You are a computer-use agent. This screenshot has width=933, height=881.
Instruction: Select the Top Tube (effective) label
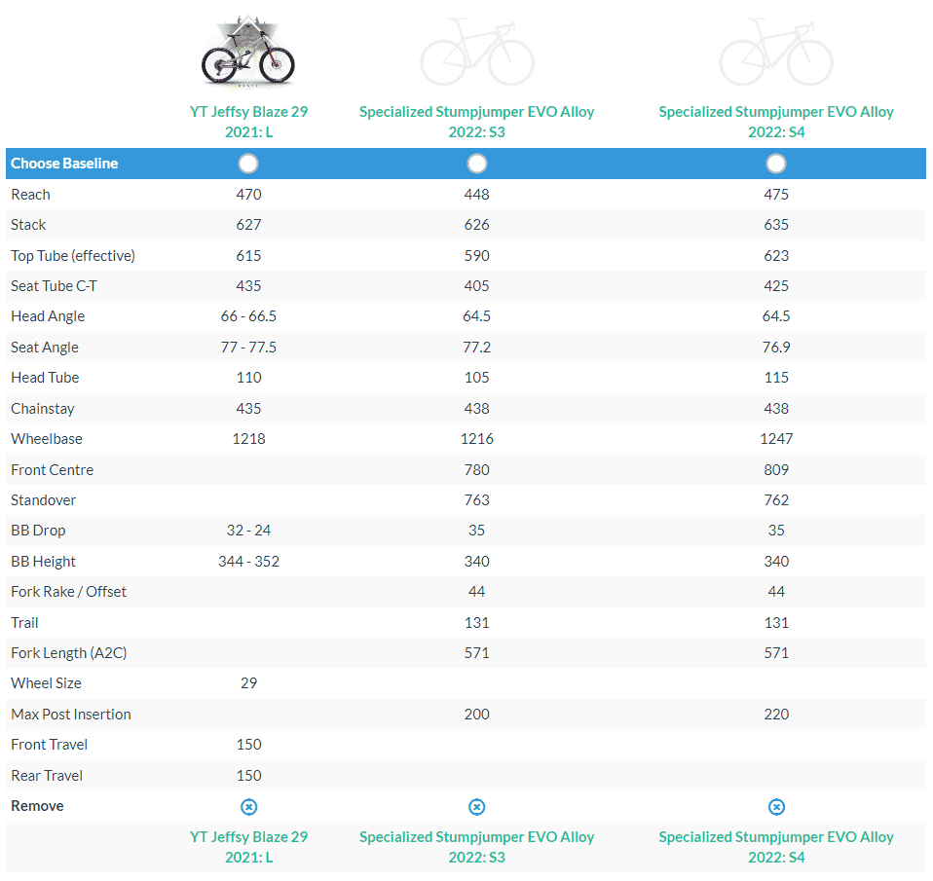(x=73, y=256)
